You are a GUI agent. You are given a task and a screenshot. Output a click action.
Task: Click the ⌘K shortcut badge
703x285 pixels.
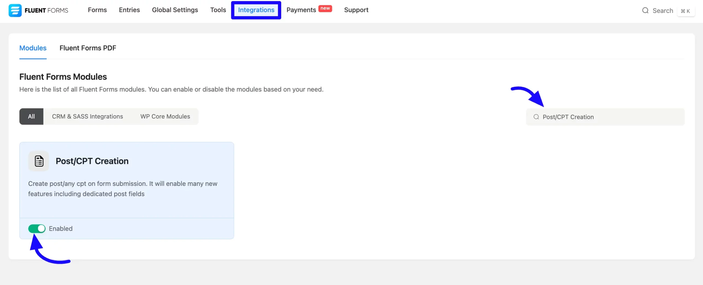tap(685, 11)
